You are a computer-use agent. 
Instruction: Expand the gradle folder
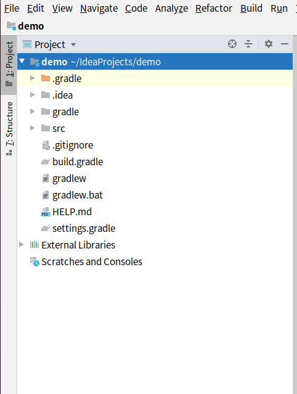coord(33,111)
